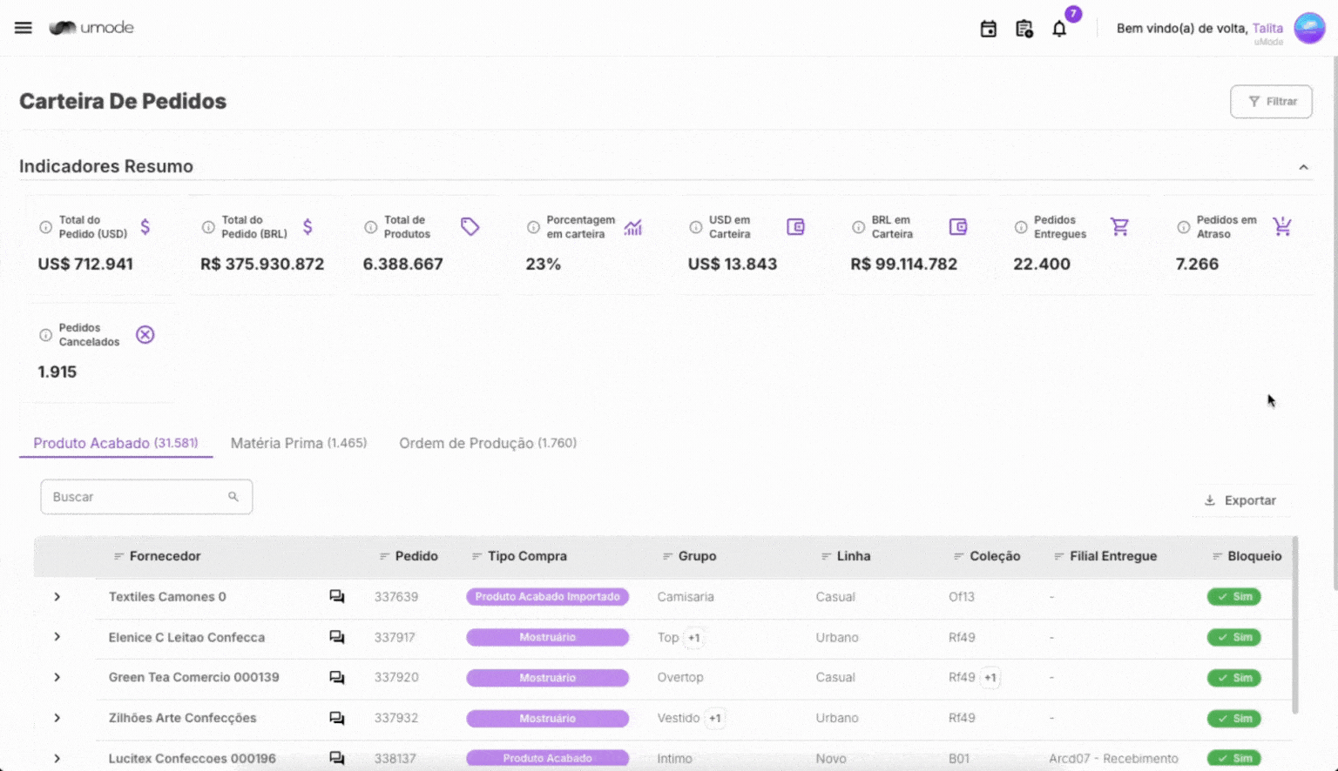Click info icon beside Porcentagem em carteira
1338x771 pixels.
(x=533, y=227)
